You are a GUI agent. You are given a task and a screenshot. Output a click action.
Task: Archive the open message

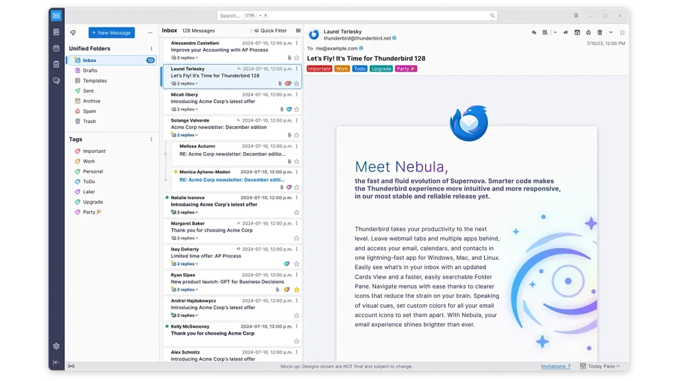[577, 32]
